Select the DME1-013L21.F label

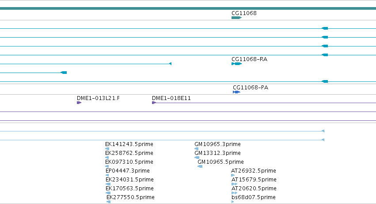coord(98,98)
